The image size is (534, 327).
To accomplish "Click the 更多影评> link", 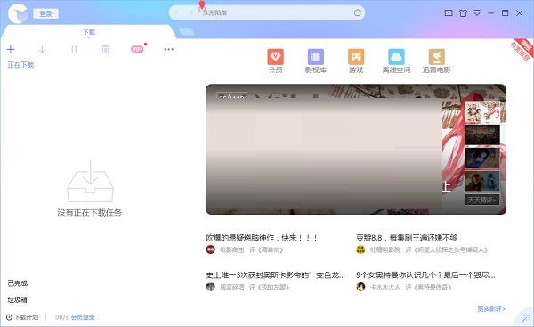I will point(491,308).
